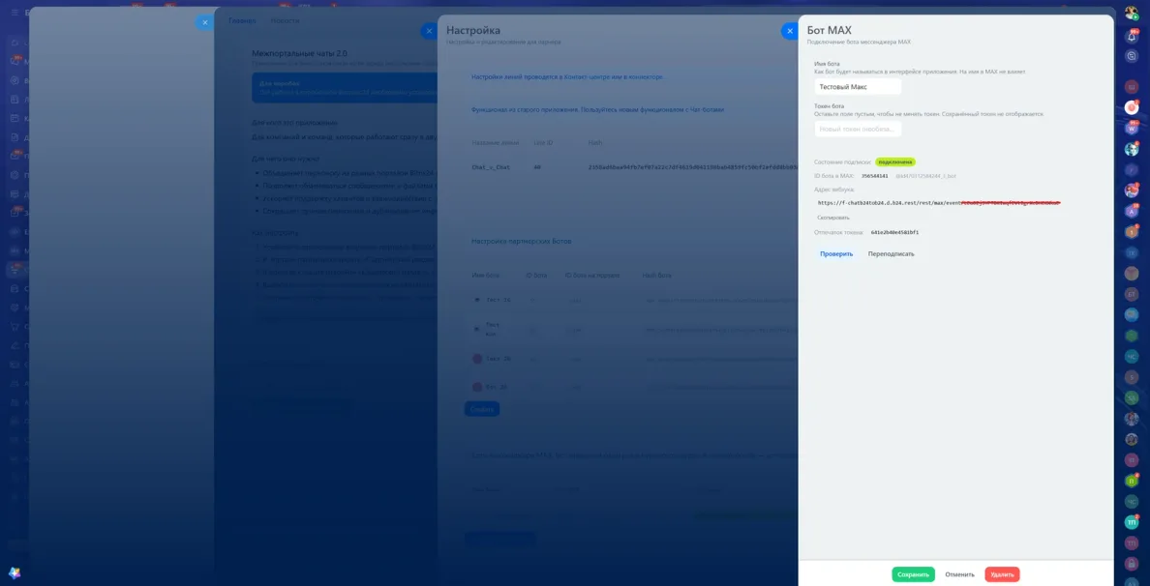The image size is (1150, 586).
Task: Click the Отменить button
Action: (959, 575)
